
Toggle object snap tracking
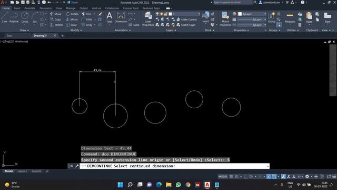click(x=269, y=176)
